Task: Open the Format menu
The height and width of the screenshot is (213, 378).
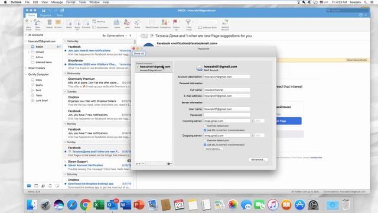Action: click(x=71, y=2)
